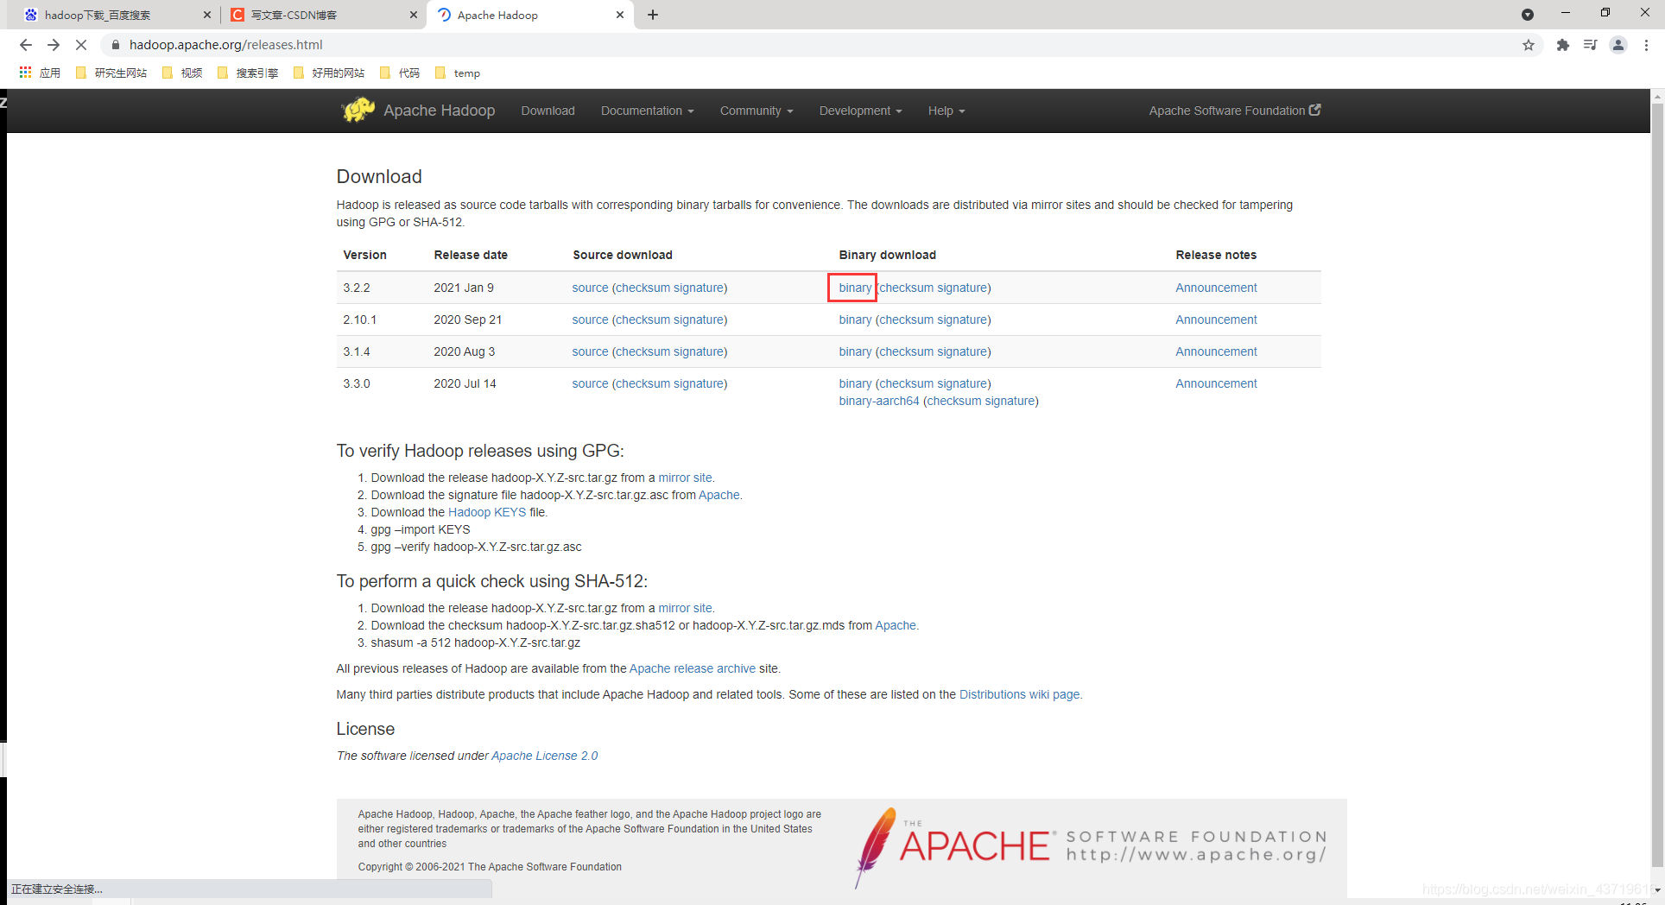The image size is (1665, 905).
Task: Open the 2.10.1 Announcement release notes
Action: click(x=1216, y=320)
